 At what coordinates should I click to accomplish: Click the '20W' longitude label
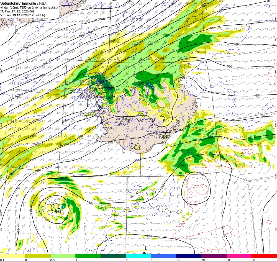click(129, 1)
